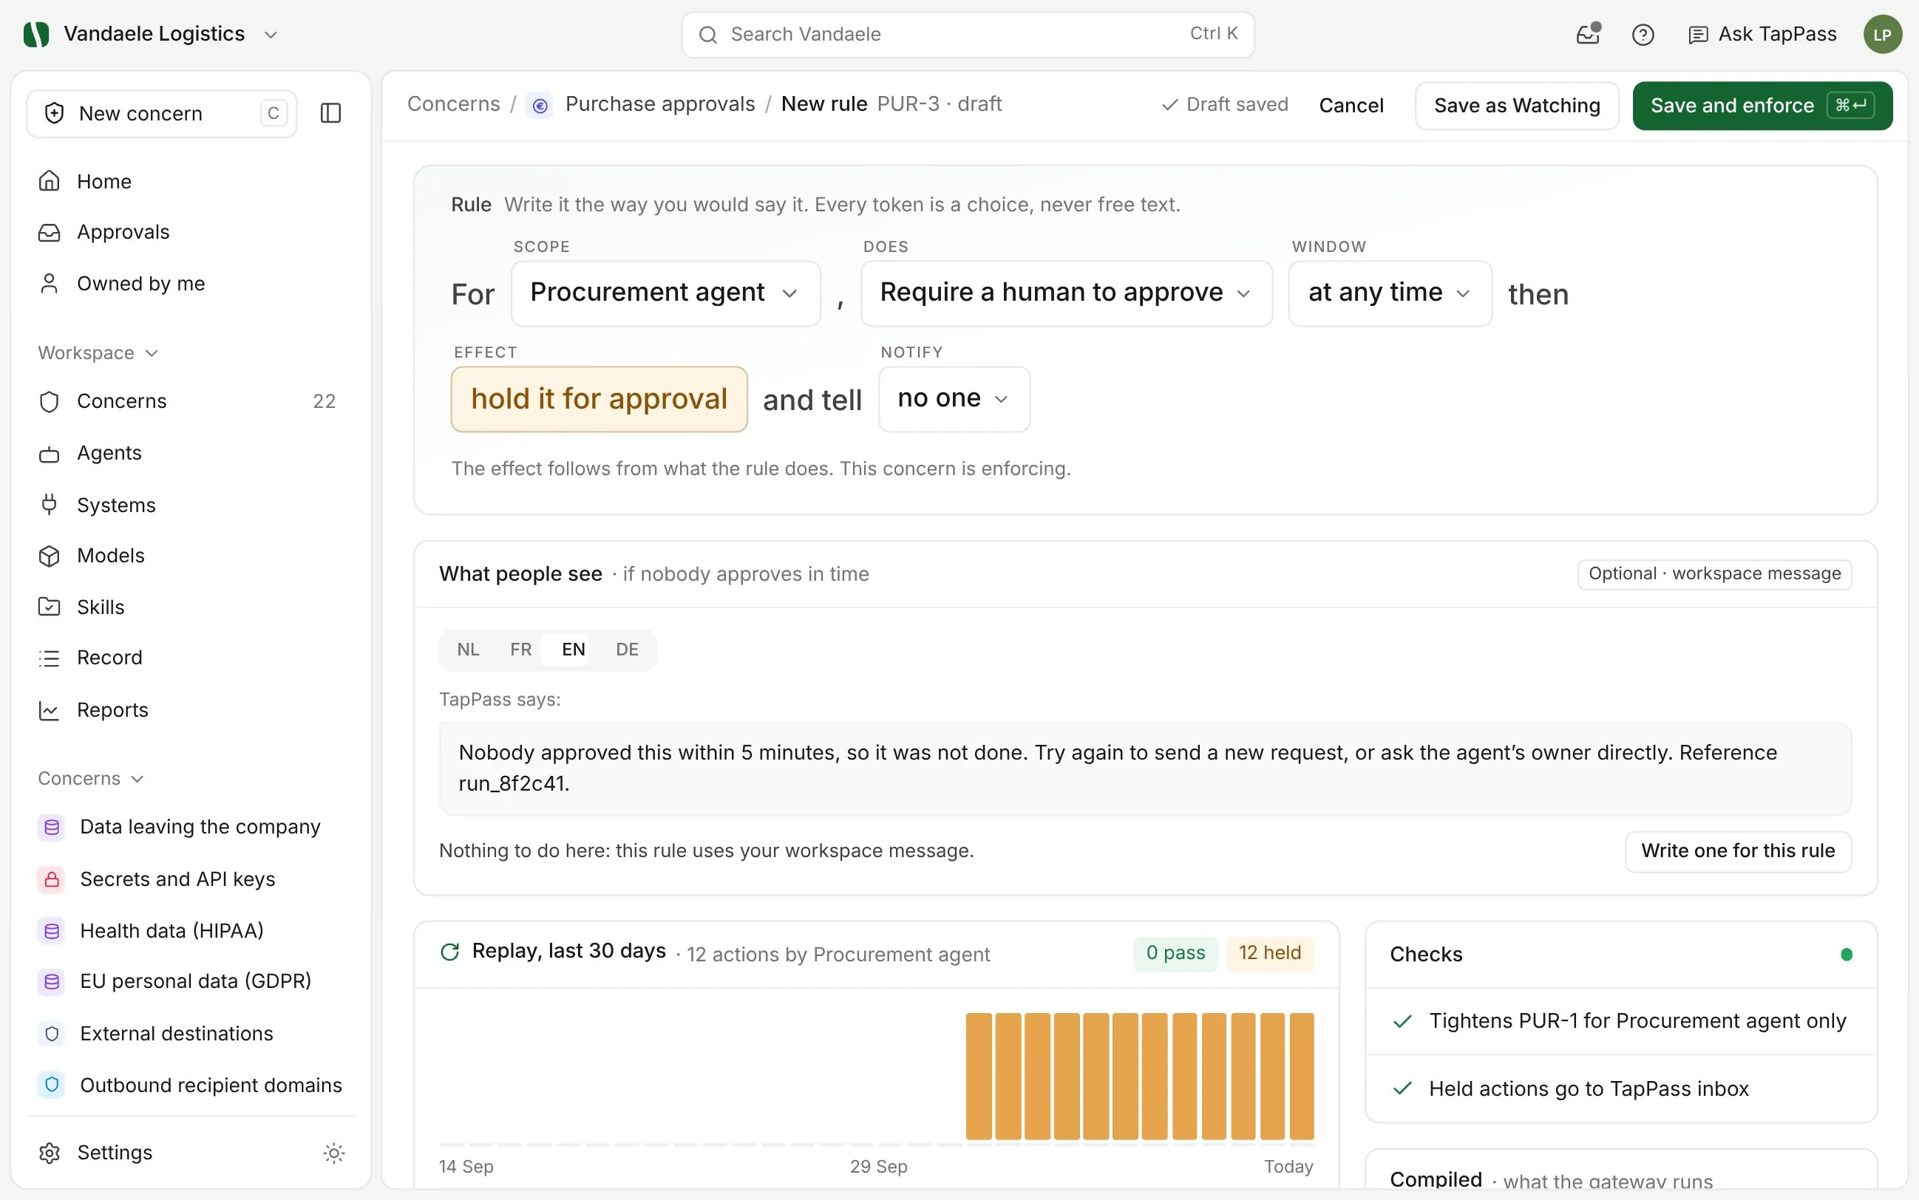Viewport: 1919px width, 1200px height.
Task: Click the 12 held badge
Action: [1269, 953]
